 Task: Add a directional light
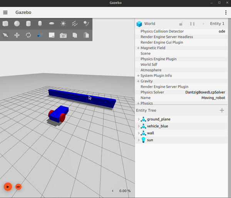click(x=75, y=23)
